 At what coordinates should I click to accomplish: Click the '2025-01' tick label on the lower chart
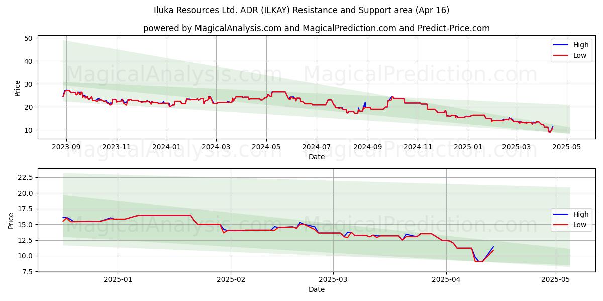click(x=118, y=280)
